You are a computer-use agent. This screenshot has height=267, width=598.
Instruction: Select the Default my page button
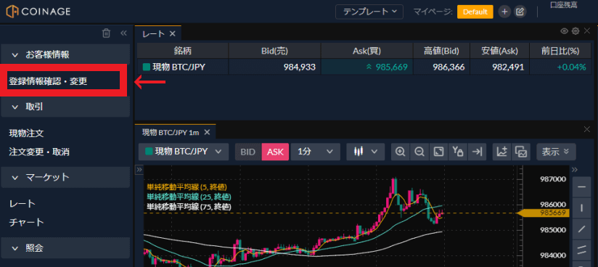(x=475, y=12)
